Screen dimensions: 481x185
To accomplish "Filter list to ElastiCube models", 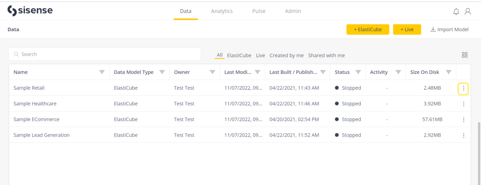I will [x=239, y=55].
